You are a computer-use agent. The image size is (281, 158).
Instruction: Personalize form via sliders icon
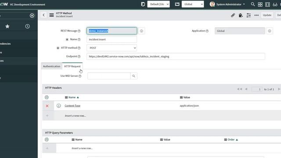tap(249, 15)
